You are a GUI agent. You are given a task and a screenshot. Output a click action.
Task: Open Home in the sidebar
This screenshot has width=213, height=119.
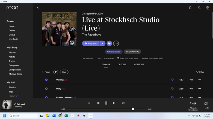[x=11, y=26]
